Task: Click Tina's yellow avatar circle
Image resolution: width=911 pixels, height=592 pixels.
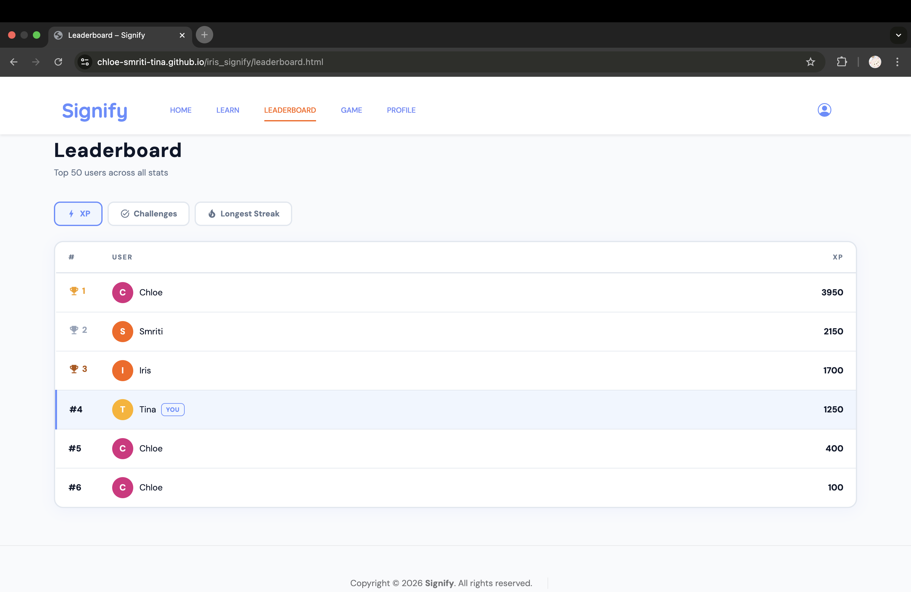Action: 122,410
